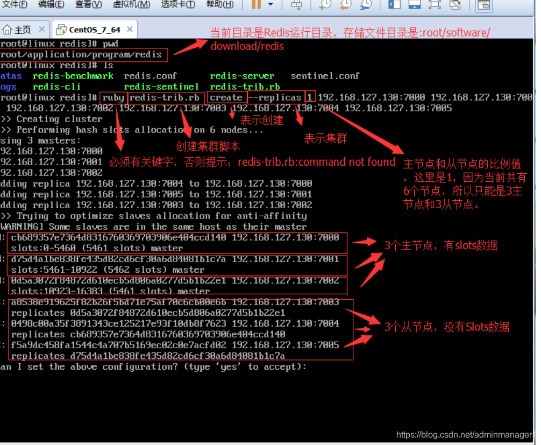Switch to the CentOS_7_64 tab
The height and width of the screenshot is (445, 541).
[x=95, y=30]
